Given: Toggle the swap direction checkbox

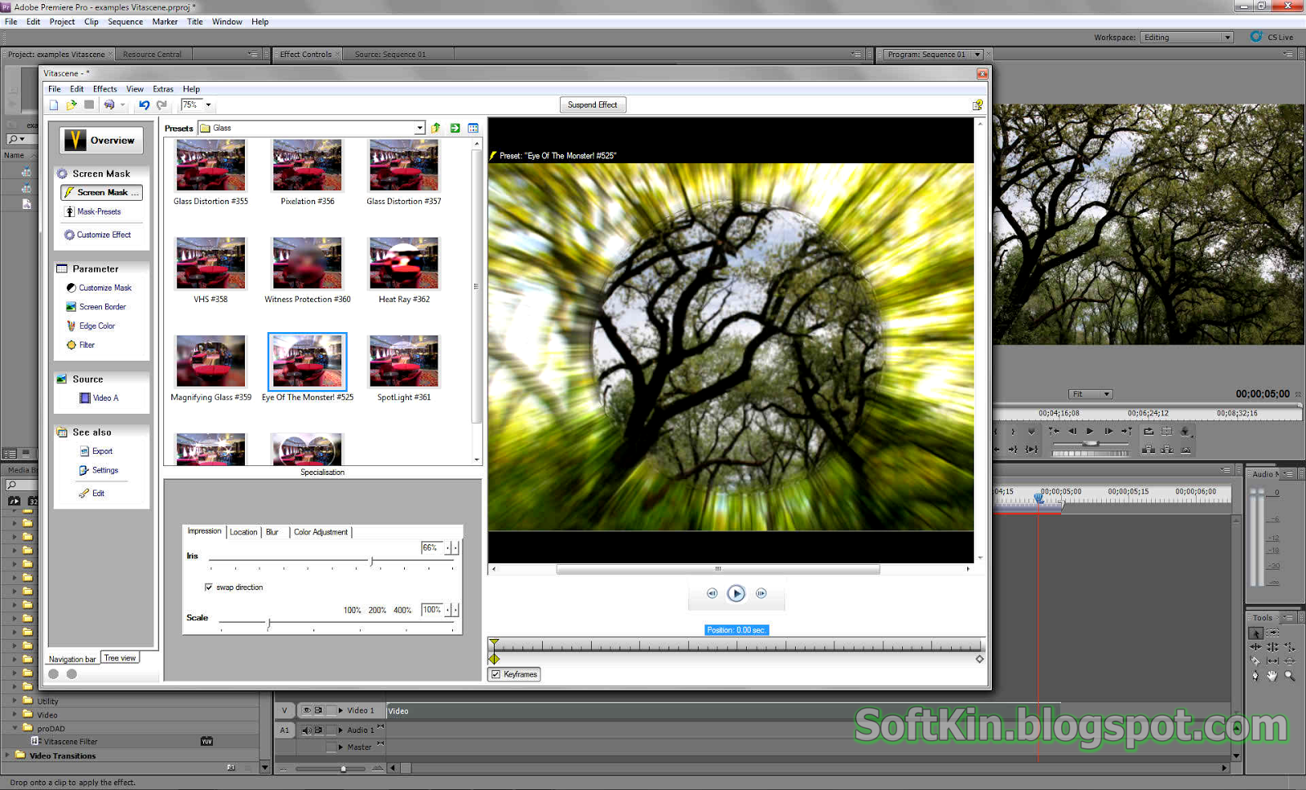Looking at the screenshot, I should pyautogui.click(x=209, y=588).
